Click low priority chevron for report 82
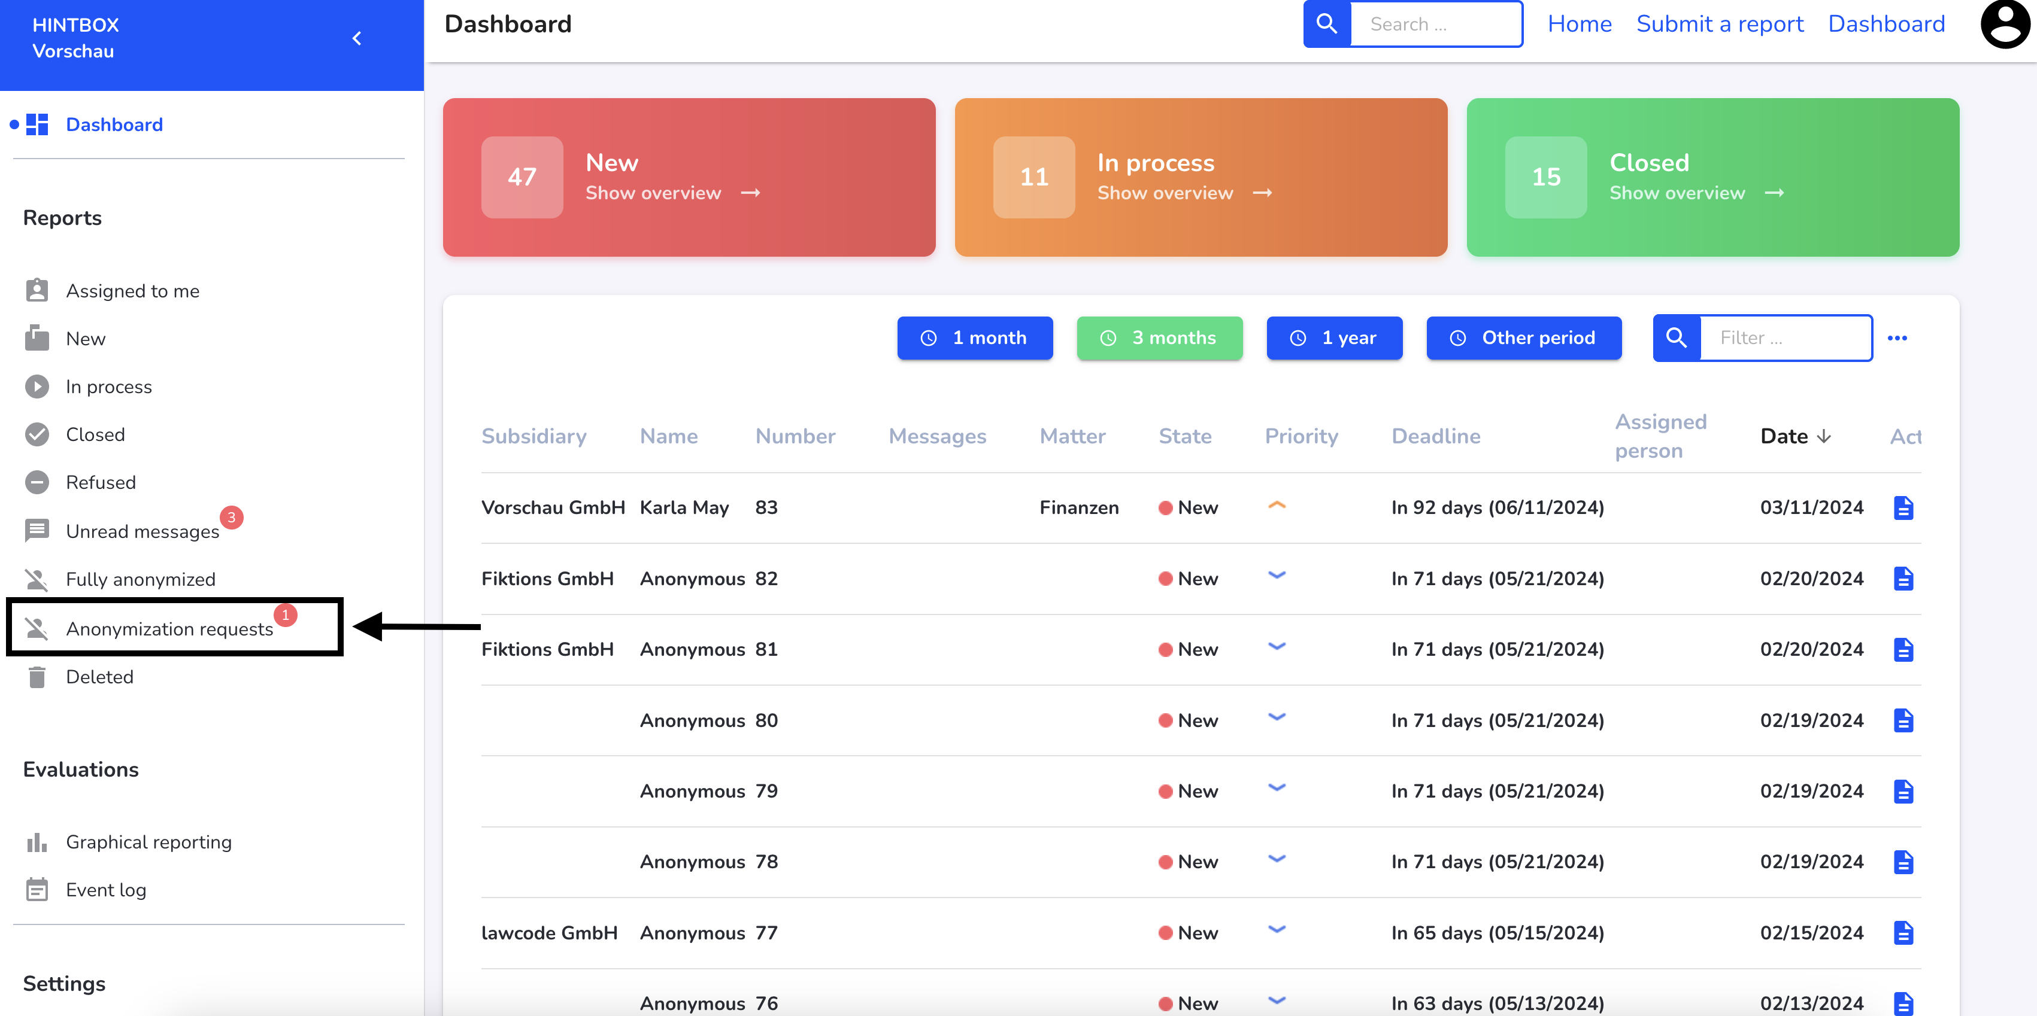 coord(1277,575)
